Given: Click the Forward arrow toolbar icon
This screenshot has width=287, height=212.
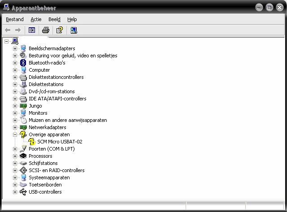Looking at the screenshot, I should (18, 30).
